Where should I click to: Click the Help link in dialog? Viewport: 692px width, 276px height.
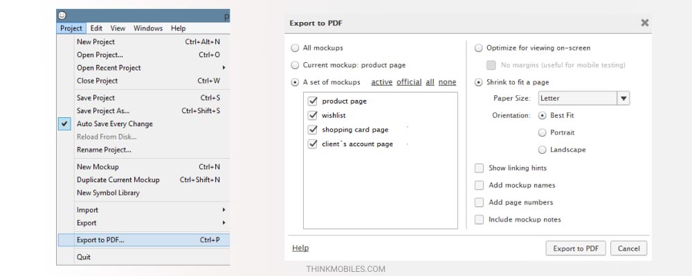pyautogui.click(x=300, y=248)
